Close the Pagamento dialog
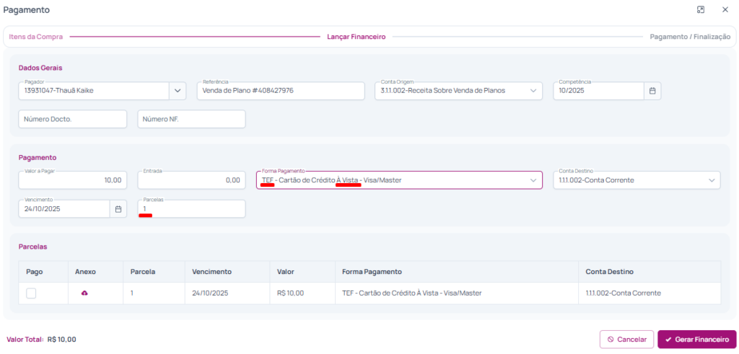739x354 pixels. [x=725, y=10]
